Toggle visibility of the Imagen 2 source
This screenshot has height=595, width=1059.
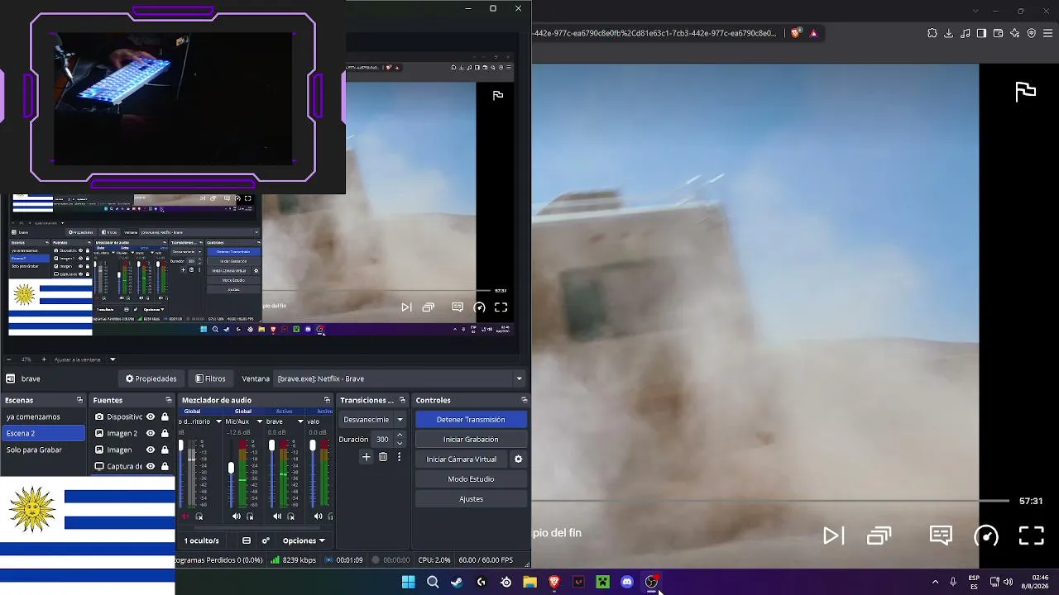point(151,433)
